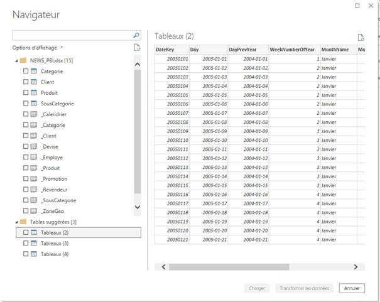Click the search magnifier icon

pyautogui.click(x=136, y=35)
